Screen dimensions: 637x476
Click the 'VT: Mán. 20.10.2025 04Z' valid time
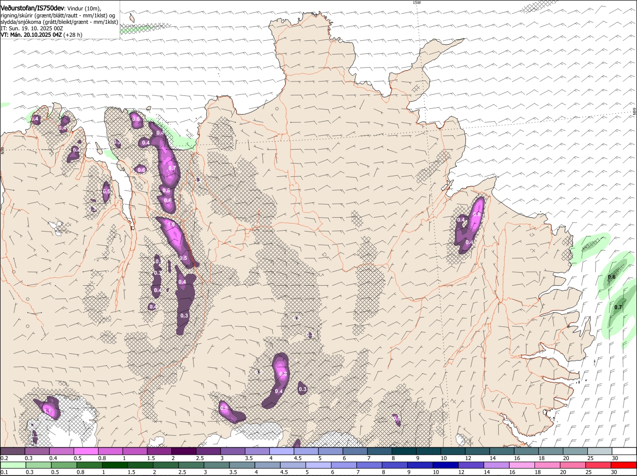pos(31,35)
